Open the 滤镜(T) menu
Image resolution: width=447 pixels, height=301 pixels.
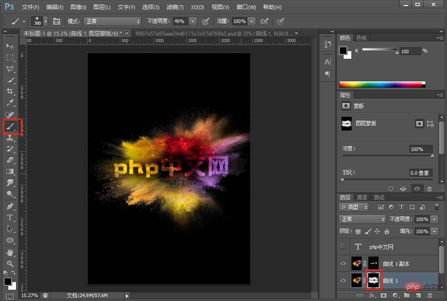(175, 7)
